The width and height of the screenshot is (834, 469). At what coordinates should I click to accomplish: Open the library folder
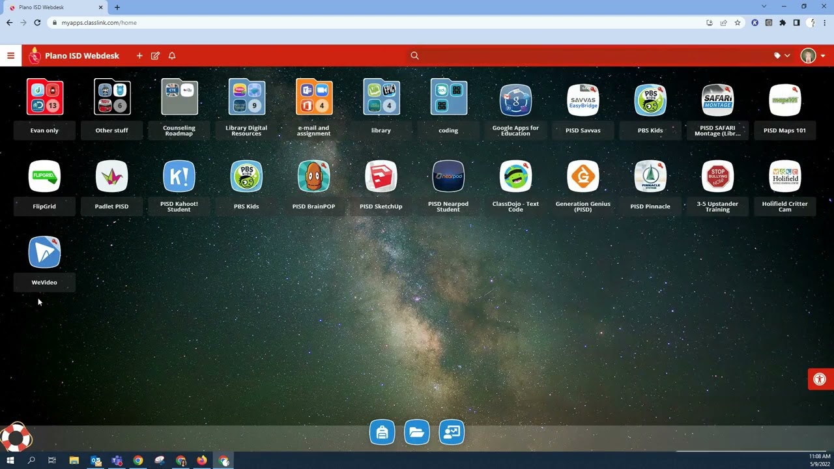coord(381,97)
